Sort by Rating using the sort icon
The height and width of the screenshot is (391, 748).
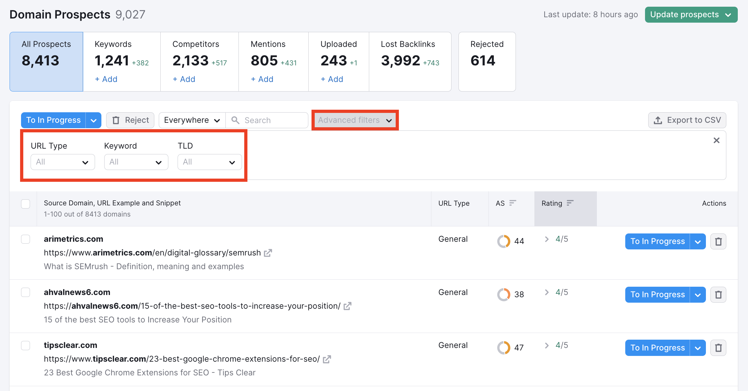tap(570, 203)
